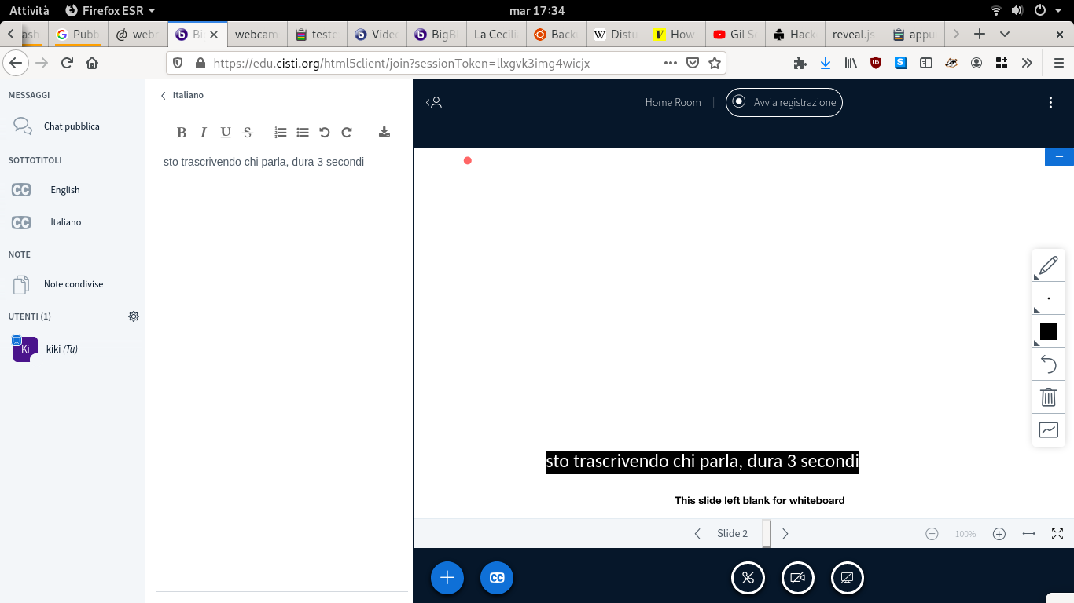Open Chat pubblica
Screen dimensions: 1074x603
click(72, 126)
